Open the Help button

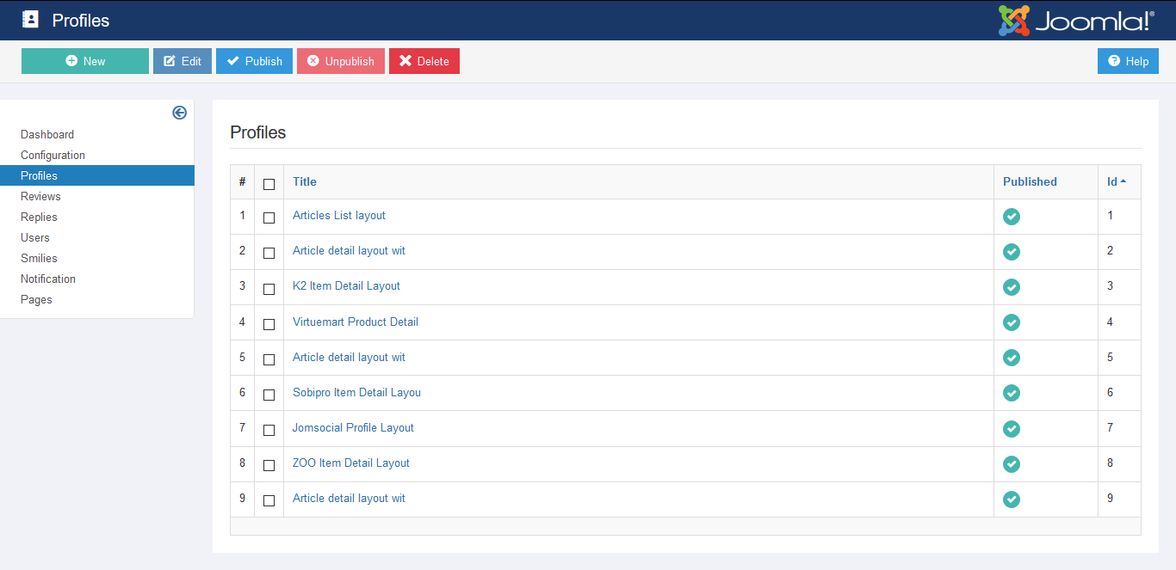(x=1128, y=61)
